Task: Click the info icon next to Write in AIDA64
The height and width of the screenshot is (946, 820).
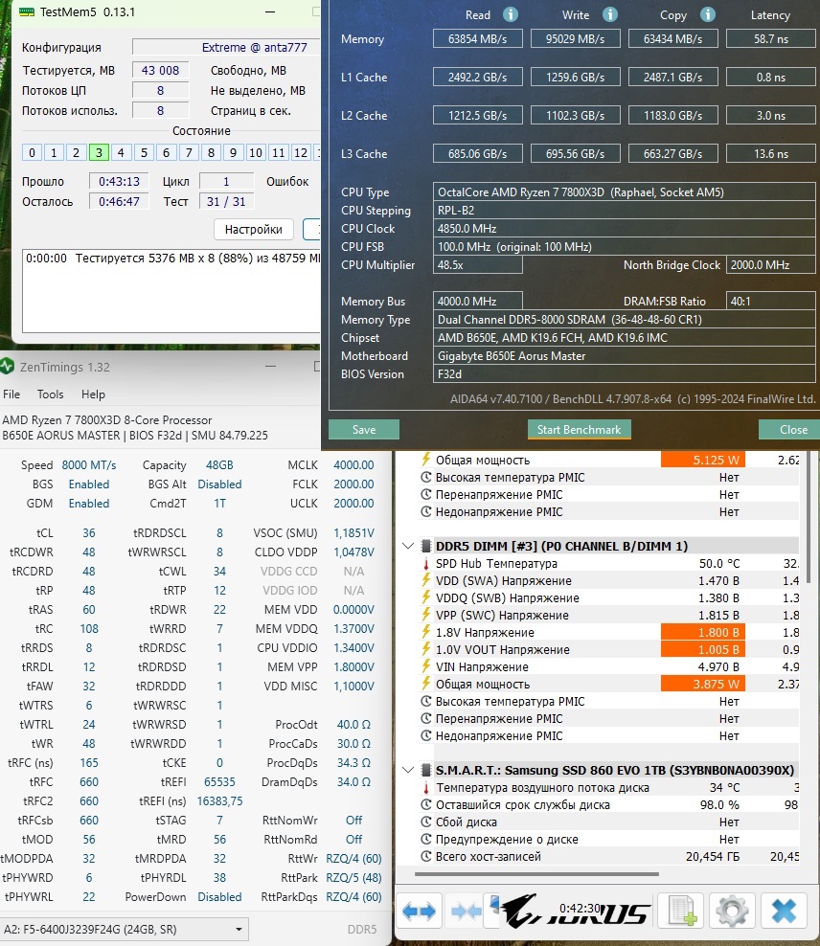Action: pyautogui.click(x=610, y=14)
